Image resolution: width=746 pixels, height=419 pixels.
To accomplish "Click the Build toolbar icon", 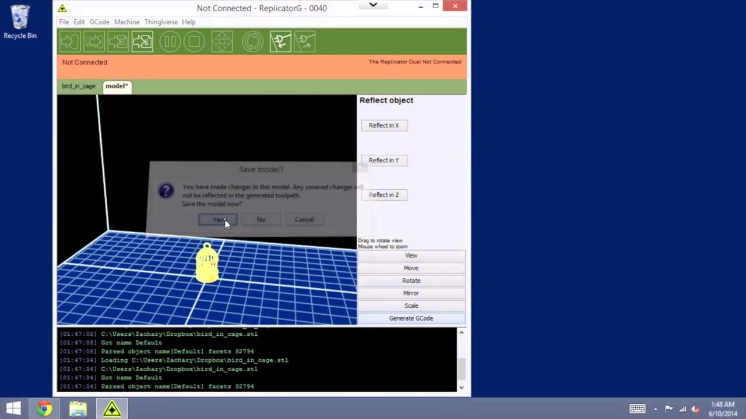I will tap(69, 42).
